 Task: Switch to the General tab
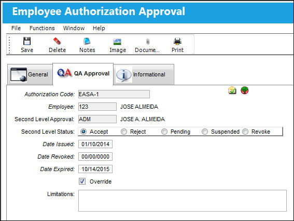pos(30,74)
